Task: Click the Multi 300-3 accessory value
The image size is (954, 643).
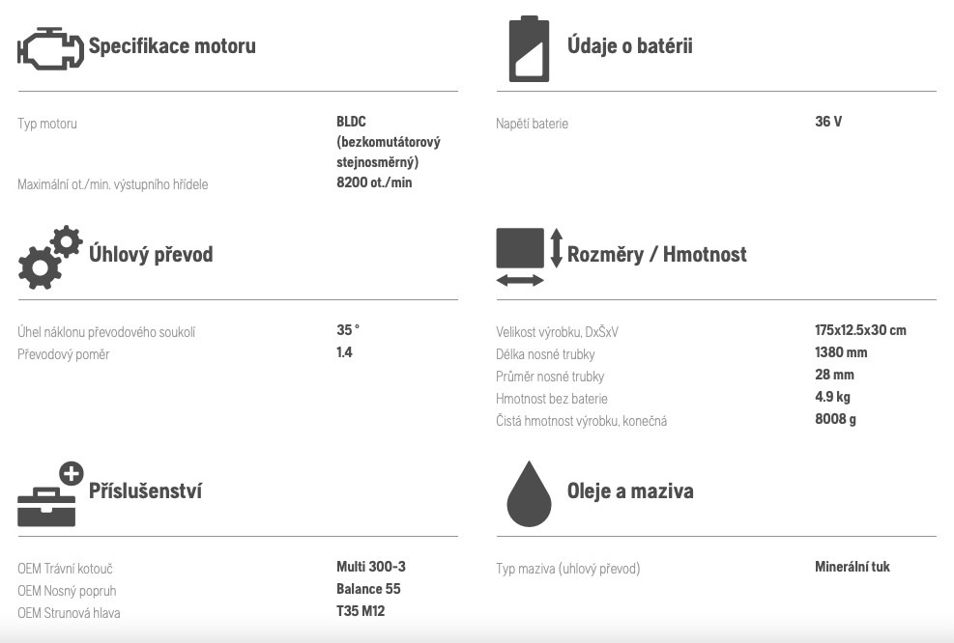Action: (371, 567)
